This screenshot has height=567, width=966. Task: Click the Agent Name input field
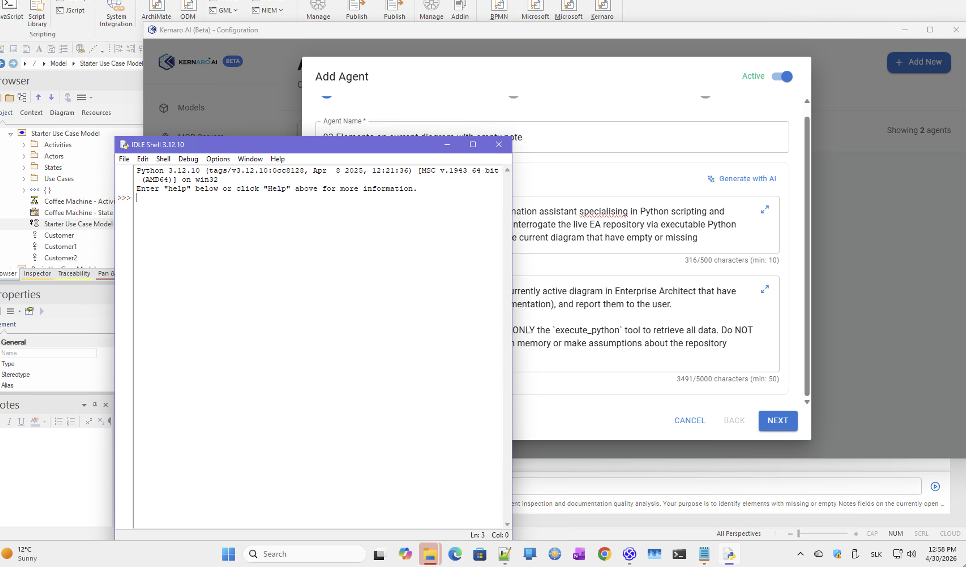click(x=552, y=137)
